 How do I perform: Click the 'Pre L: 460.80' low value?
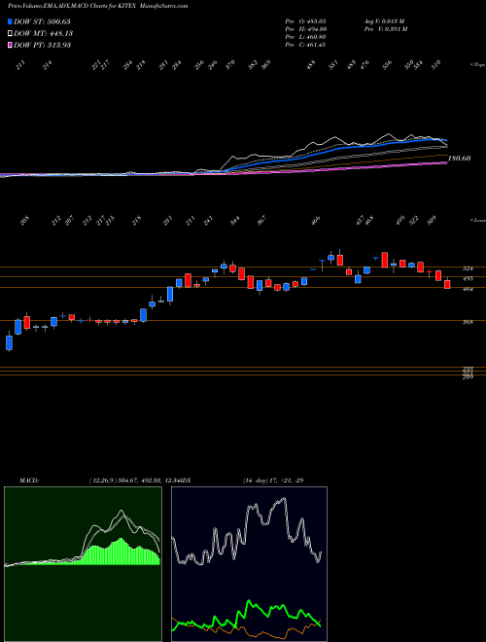[305, 37]
